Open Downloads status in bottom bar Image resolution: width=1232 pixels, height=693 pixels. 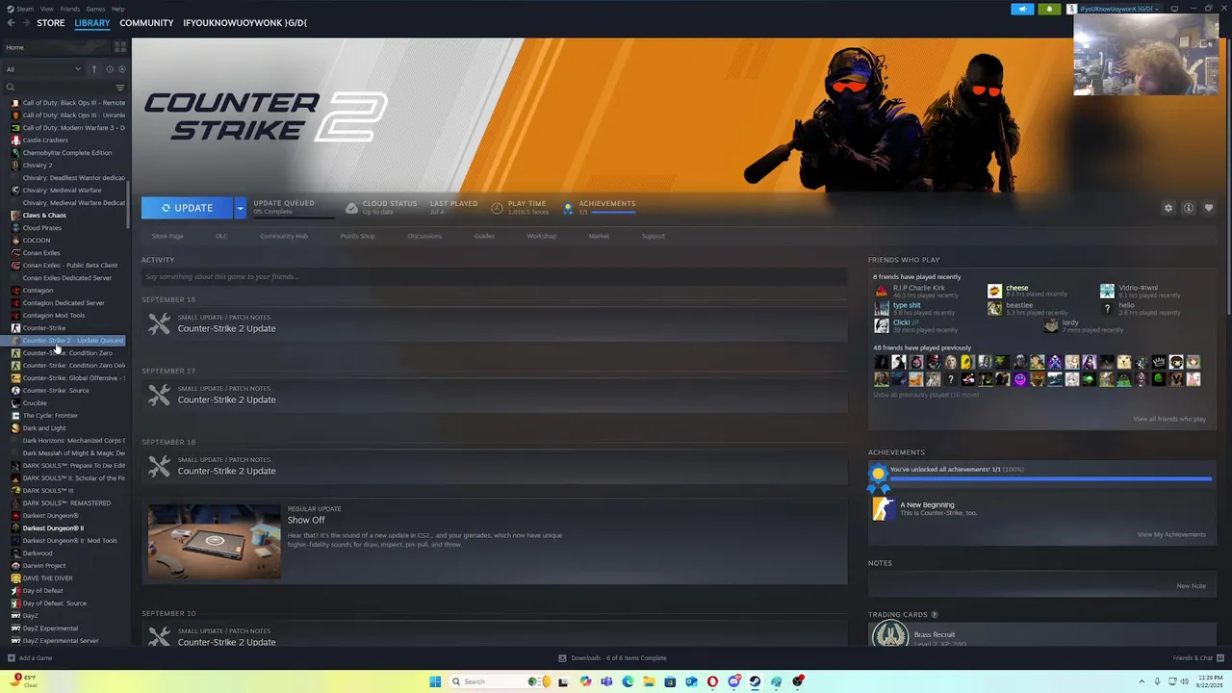pos(612,658)
